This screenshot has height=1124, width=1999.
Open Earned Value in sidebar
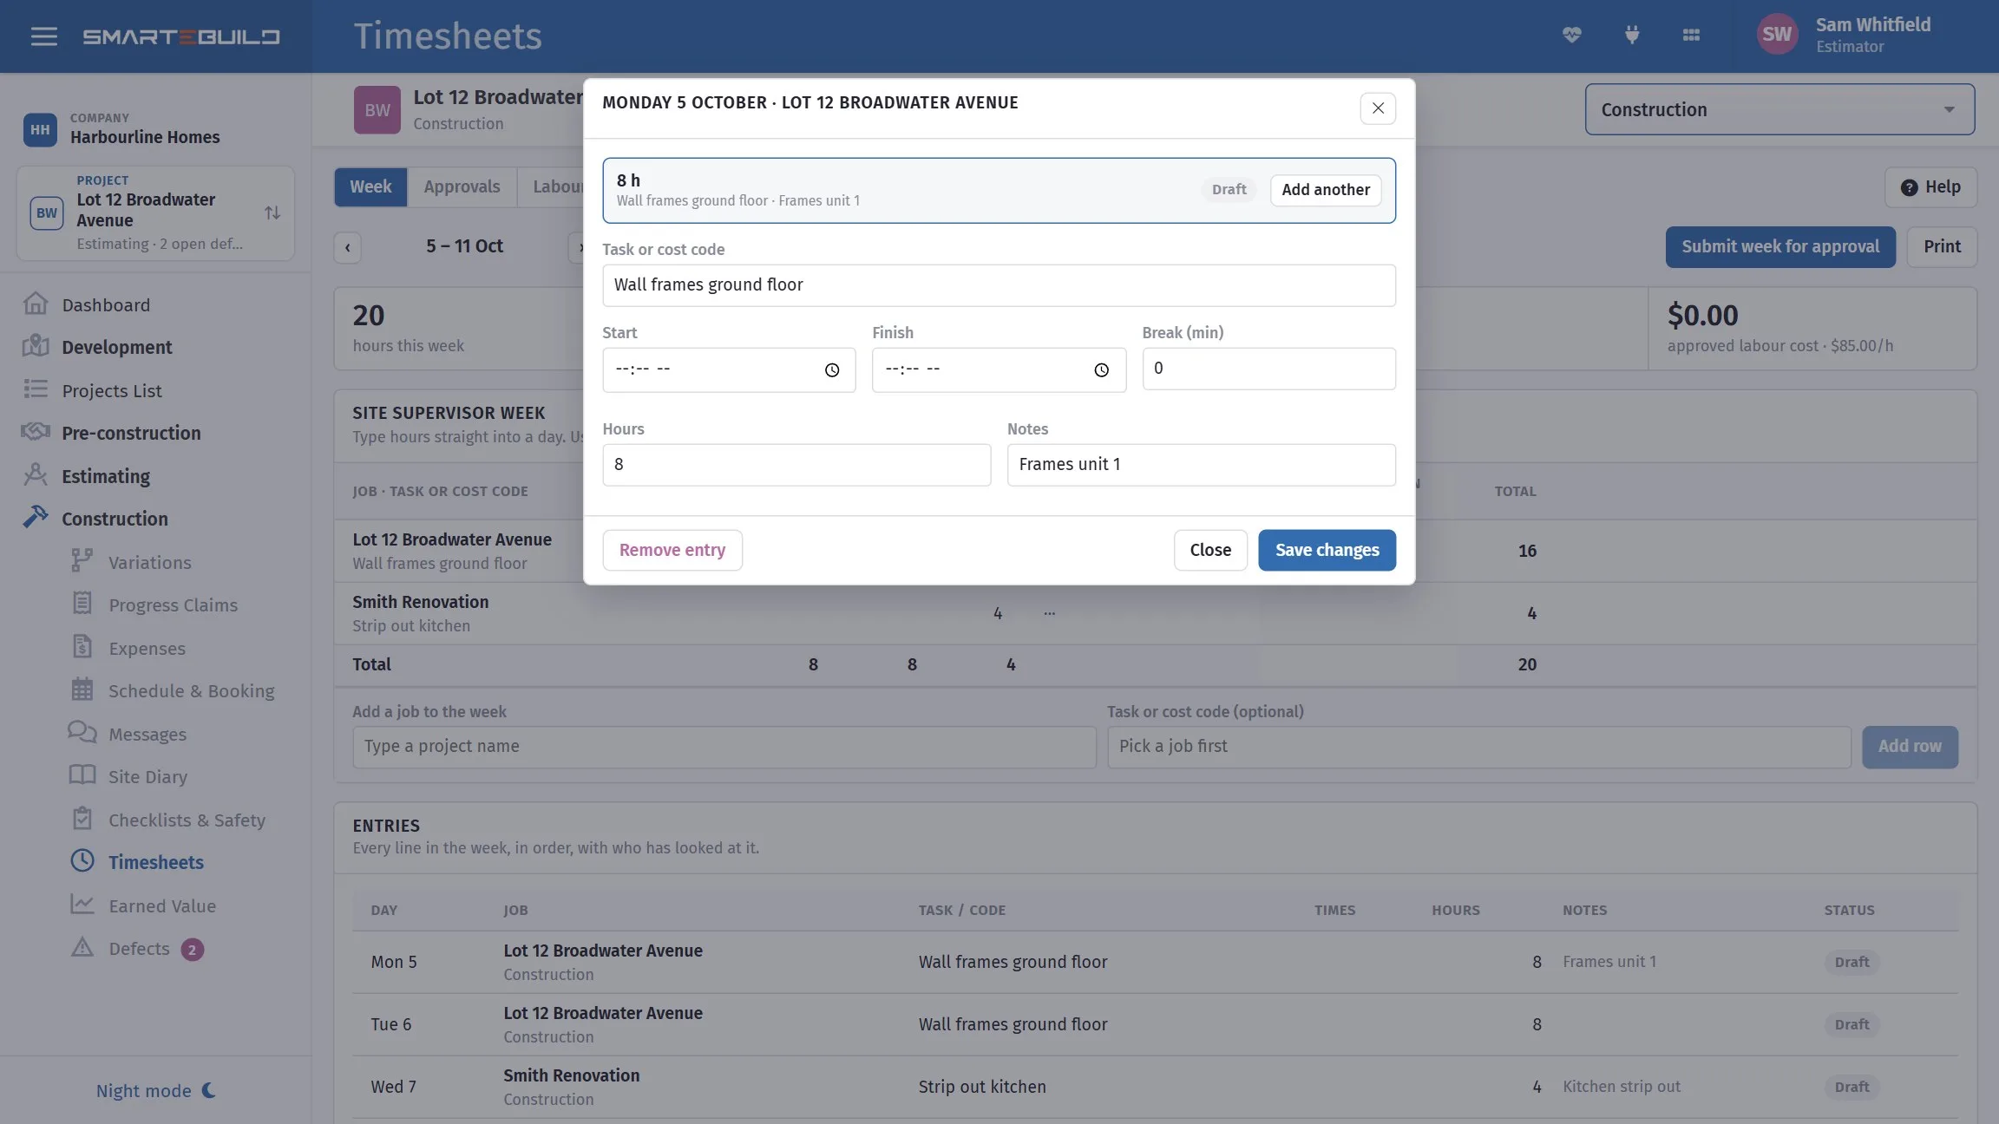161,906
